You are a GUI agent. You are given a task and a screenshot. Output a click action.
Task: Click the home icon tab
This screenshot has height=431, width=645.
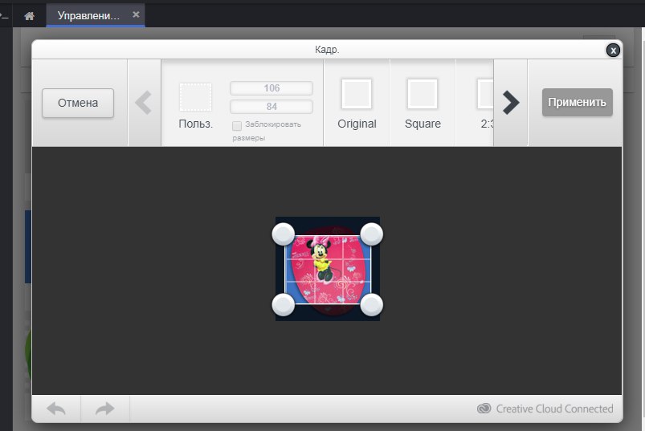tap(29, 16)
